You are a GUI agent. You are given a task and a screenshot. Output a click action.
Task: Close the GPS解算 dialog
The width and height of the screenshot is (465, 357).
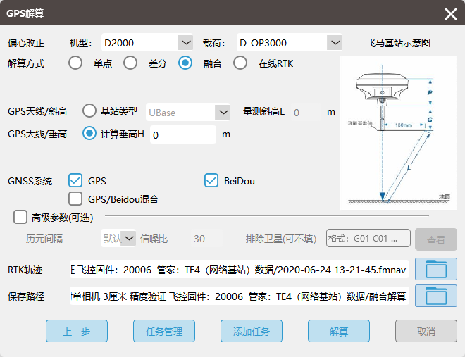450,13
